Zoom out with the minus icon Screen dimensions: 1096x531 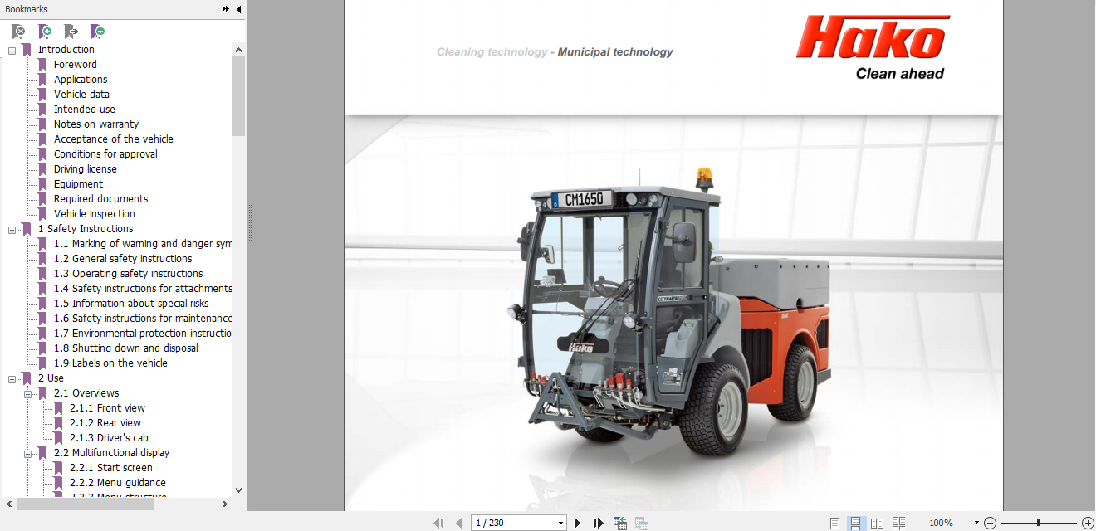tap(990, 523)
